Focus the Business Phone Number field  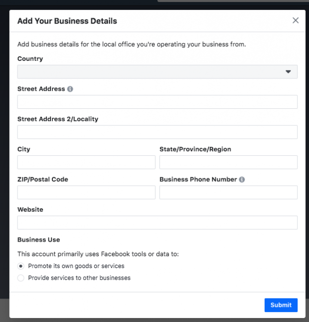[x=228, y=193]
